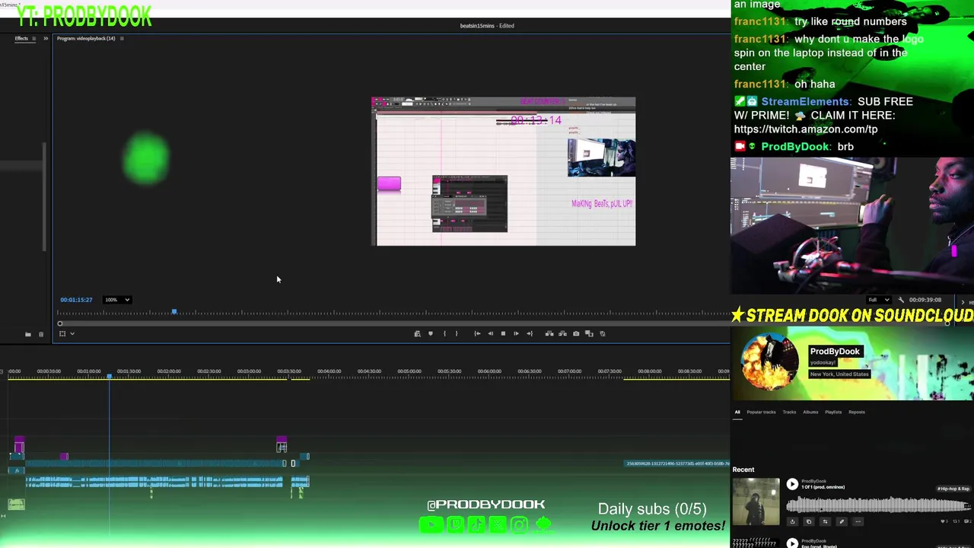Click ProdByDook username in chat

click(x=795, y=146)
